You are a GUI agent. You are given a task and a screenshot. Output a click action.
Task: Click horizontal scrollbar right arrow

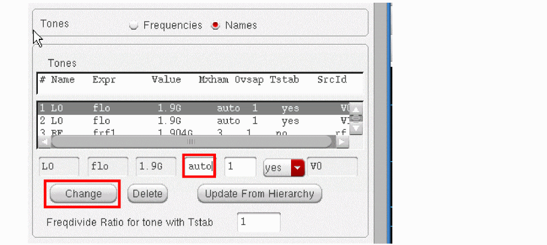point(342,142)
